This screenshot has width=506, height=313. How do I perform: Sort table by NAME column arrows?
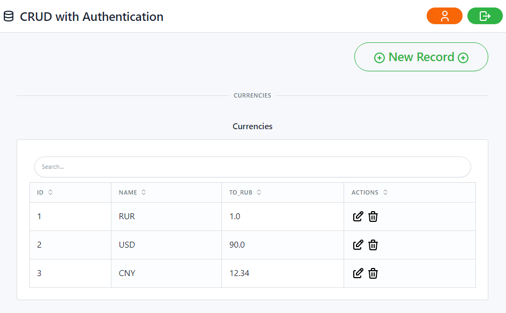[x=144, y=192]
